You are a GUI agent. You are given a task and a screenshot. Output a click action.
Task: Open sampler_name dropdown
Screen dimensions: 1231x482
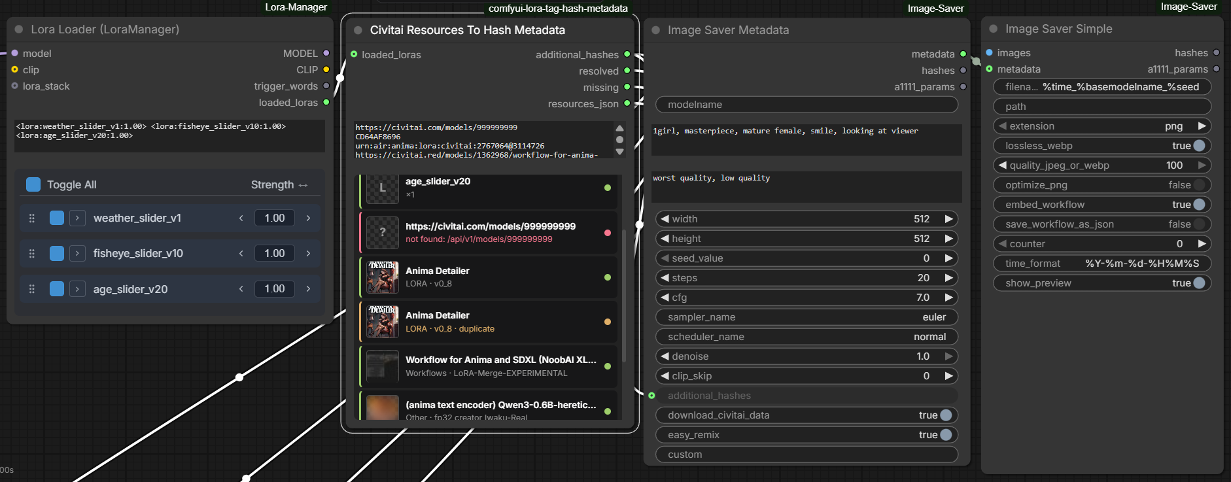pos(806,317)
